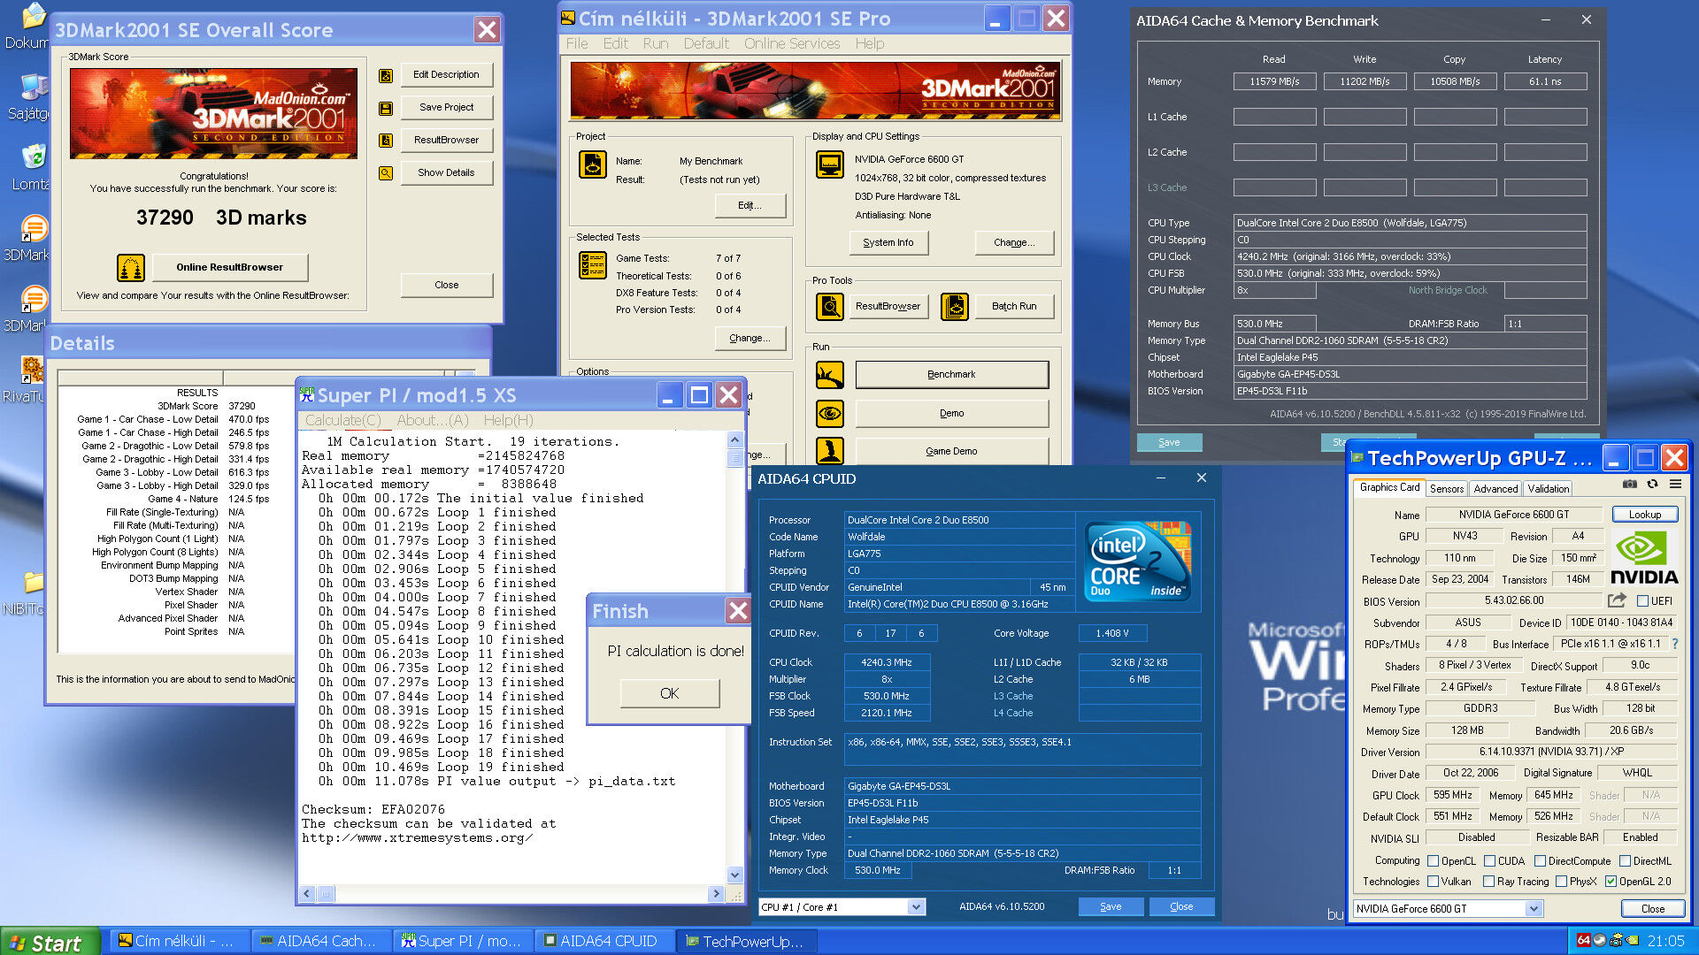Click Demo eye icon
Image resolution: width=1699 pixels, height=955 pixels.
tap(830, 414)
